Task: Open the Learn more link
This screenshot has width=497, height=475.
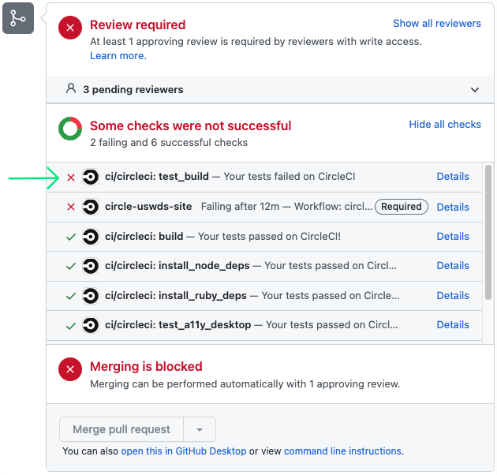Action: pyautogui.click(x=118, y=56)
